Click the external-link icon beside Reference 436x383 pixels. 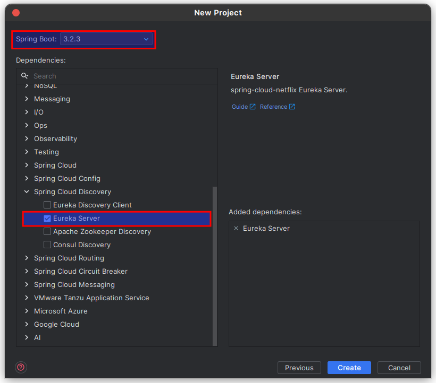tap(291, 107)
